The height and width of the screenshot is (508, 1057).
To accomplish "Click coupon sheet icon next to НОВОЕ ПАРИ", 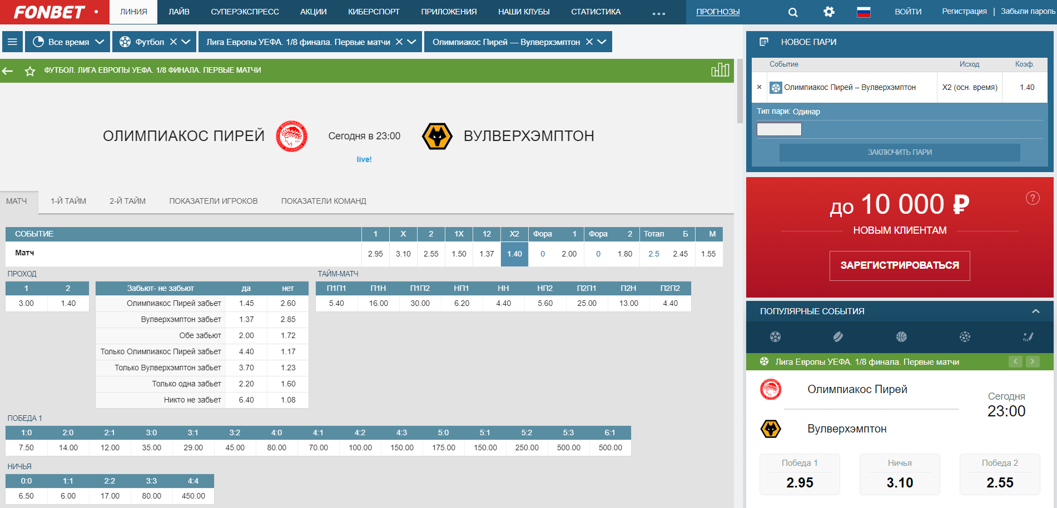I will 764,42.
